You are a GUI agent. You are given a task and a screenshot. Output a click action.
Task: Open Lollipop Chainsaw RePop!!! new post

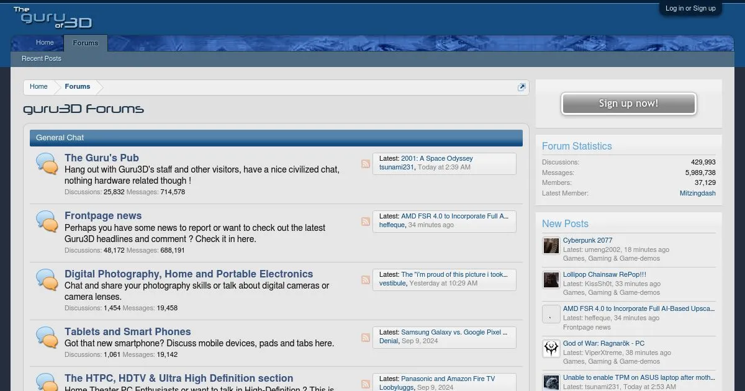605,274
